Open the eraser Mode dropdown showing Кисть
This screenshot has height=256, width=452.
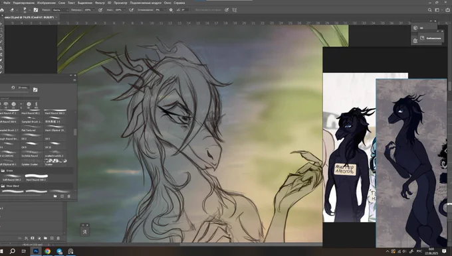[60, 10]
